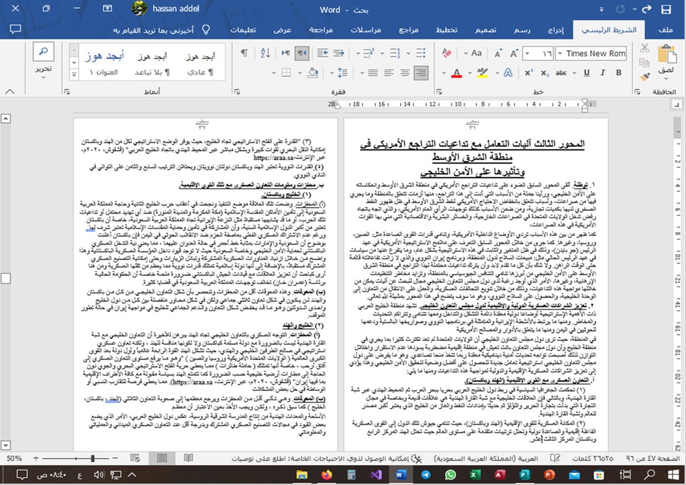The width and height of the screenshot is (686, 485).
Task: Click the Paste clipboard button
Action: pos(667,55)
